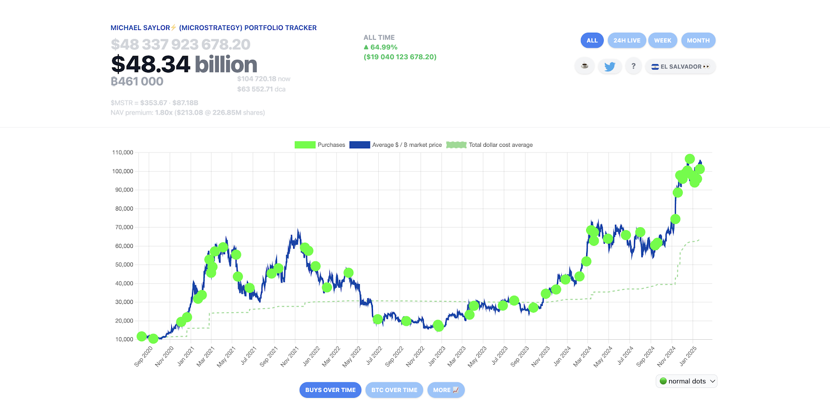This screenshot has width=830, height=417.
Task: Click the green dot icon in normal dots selector
Action: click(662, 381)
